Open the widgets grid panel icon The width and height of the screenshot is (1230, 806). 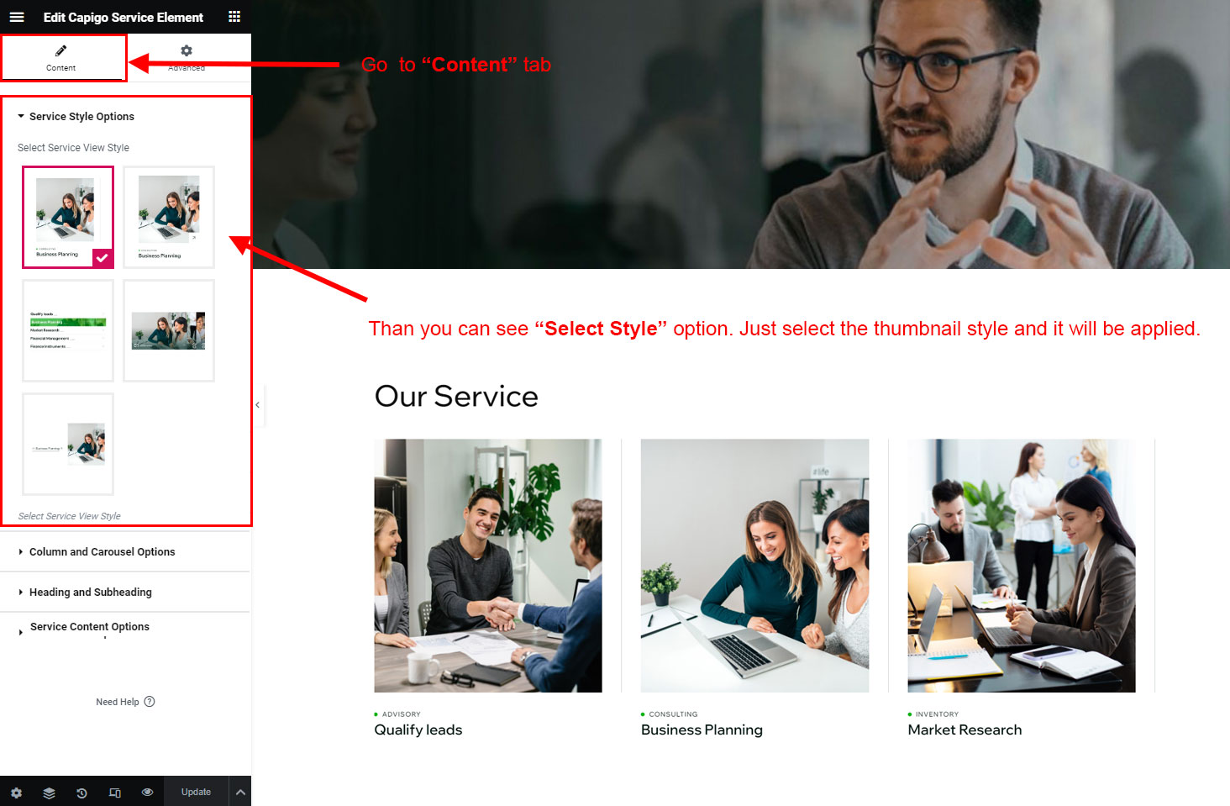[x=234, y=17]
